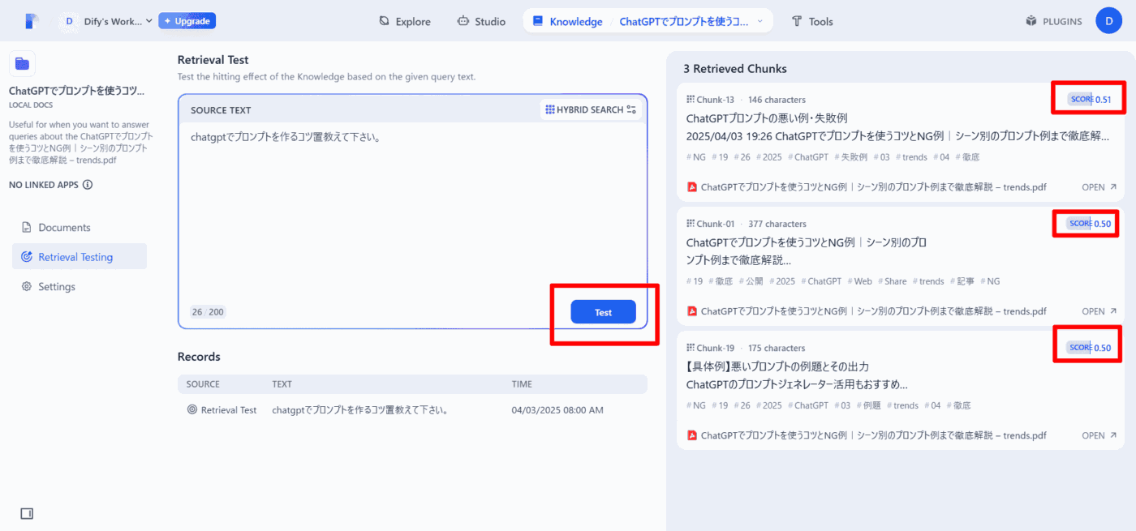Click the blue knowledge folder icon
The height and width of the screenshot is (531, 1136).
click(x=22, y=63)
